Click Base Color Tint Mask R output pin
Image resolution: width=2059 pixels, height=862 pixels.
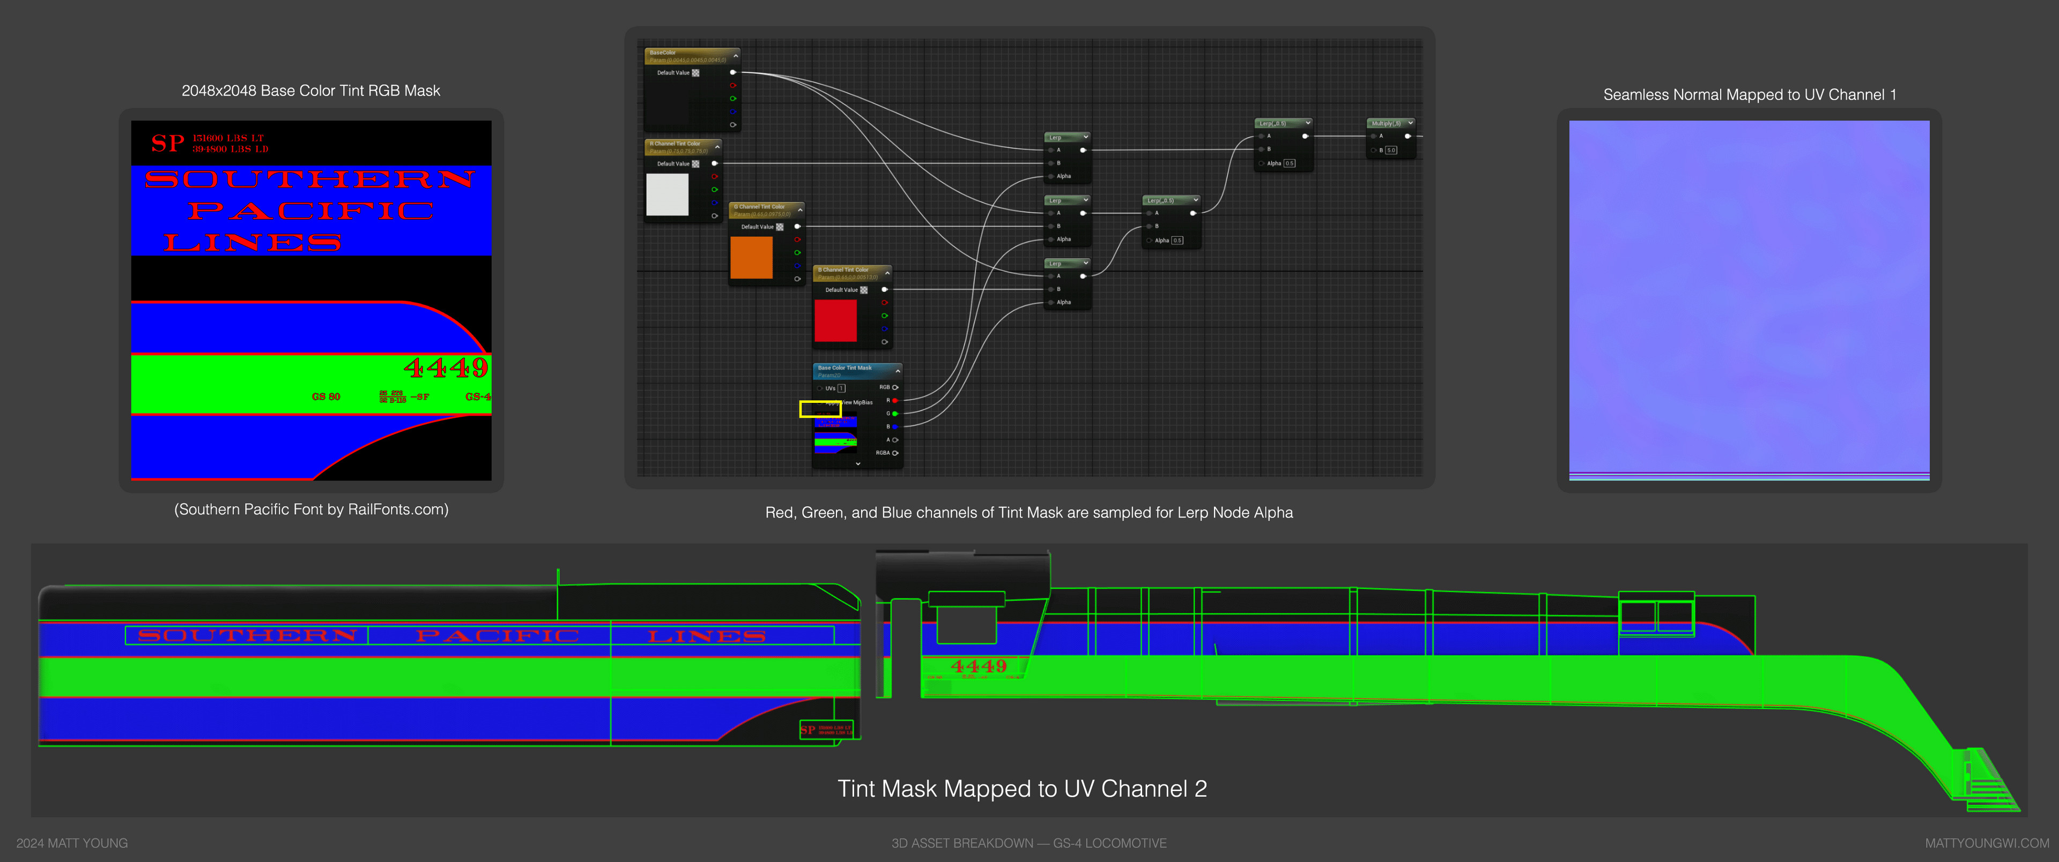point(895,400)
